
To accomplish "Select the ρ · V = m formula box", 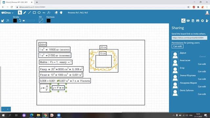I will pos(58,88).
